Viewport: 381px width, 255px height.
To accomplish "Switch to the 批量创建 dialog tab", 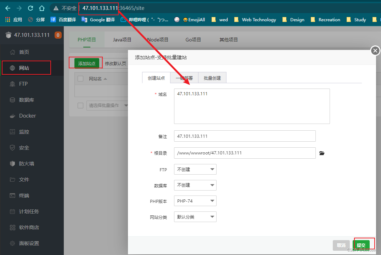I will (212, 77).
